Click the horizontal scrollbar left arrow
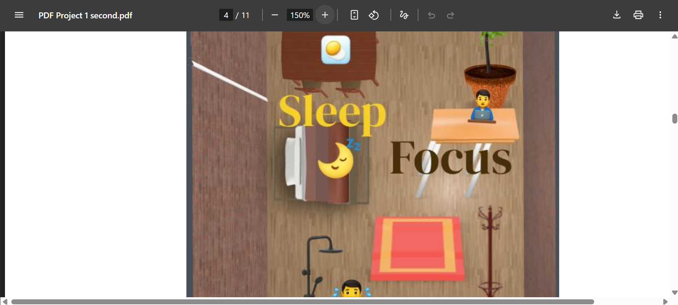The image size is (678, 305). tap(5, 302)
